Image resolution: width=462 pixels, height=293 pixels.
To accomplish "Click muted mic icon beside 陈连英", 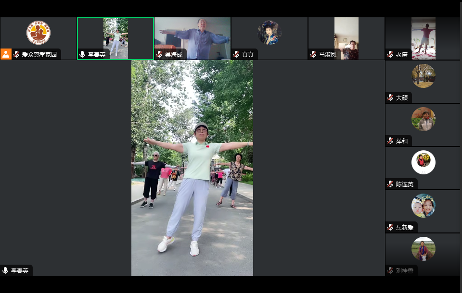I will coord(390,184).
